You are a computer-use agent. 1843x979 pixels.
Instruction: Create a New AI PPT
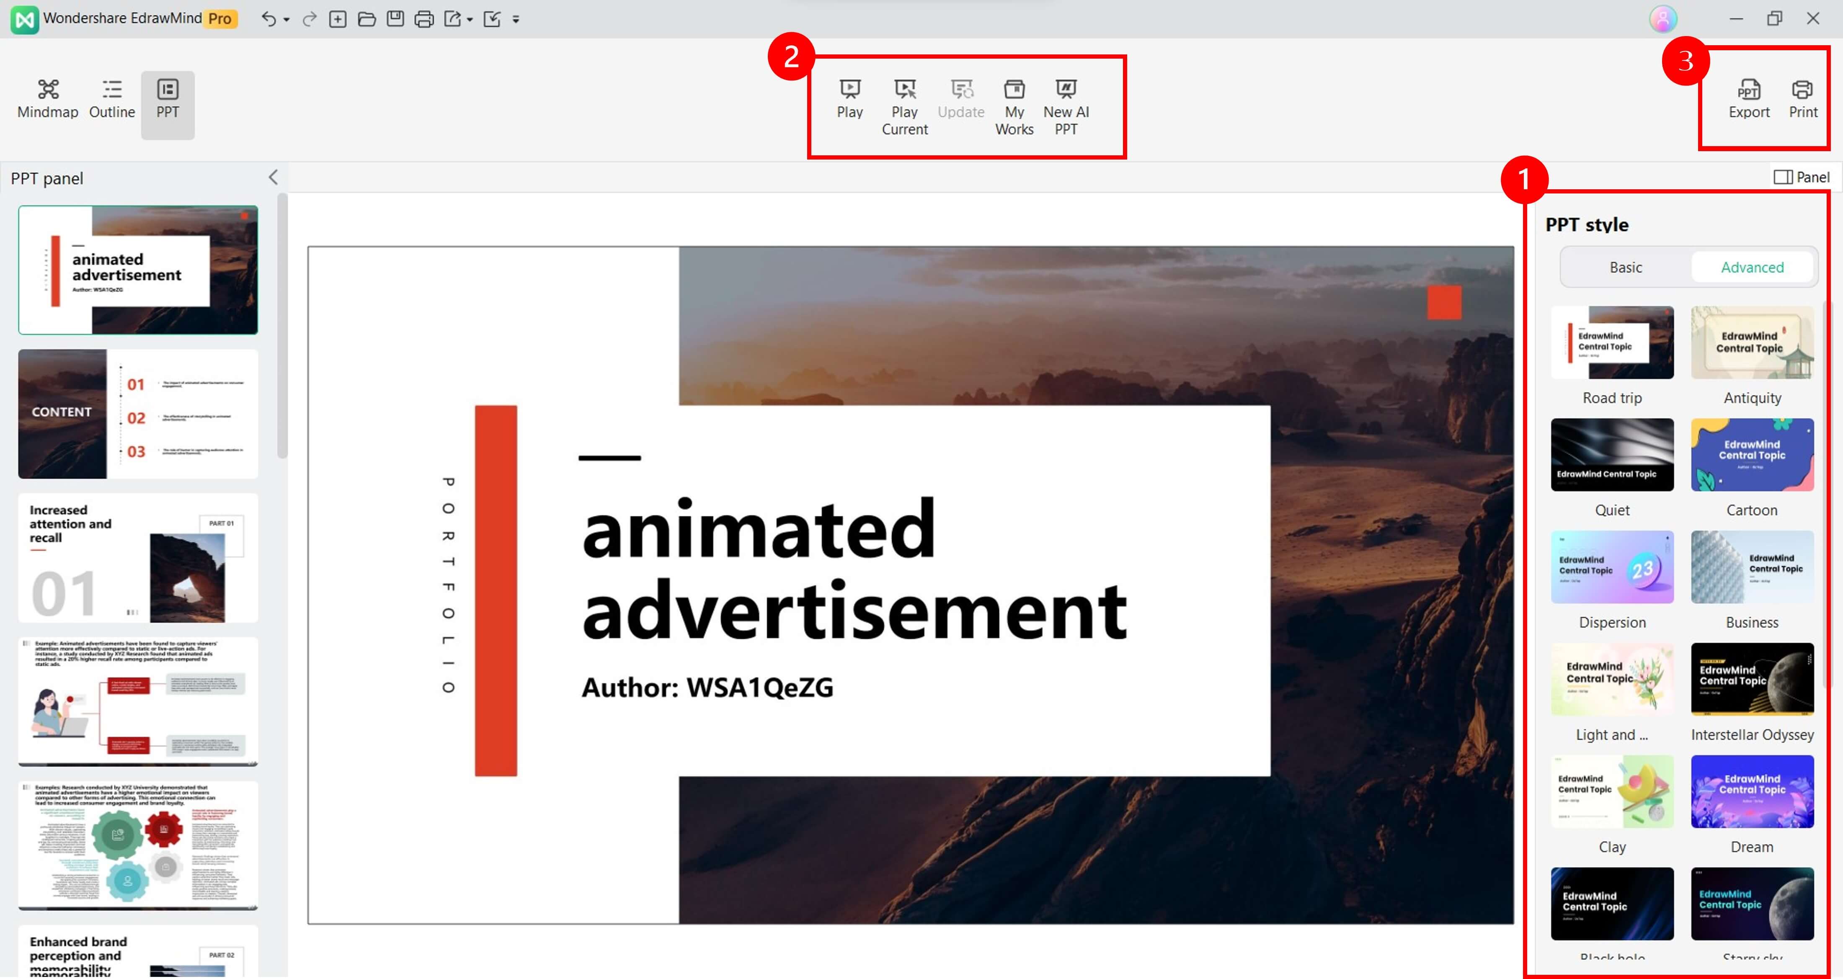pyautogui.click(x=1065, y=89)
